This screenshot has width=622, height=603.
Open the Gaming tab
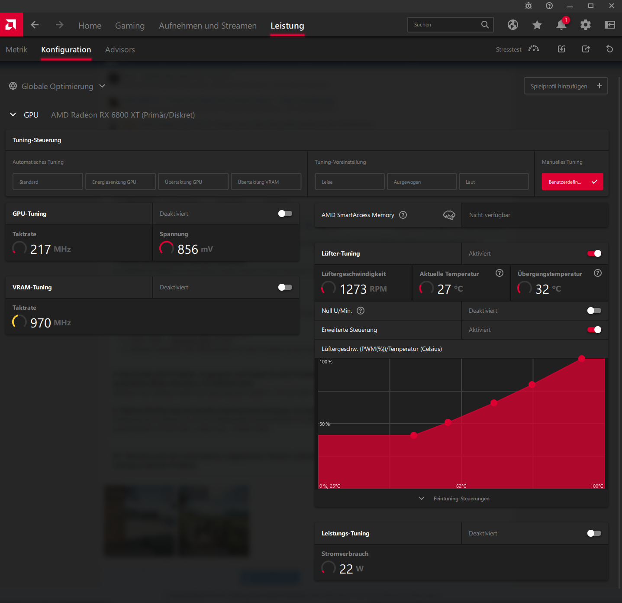point(130,26)
